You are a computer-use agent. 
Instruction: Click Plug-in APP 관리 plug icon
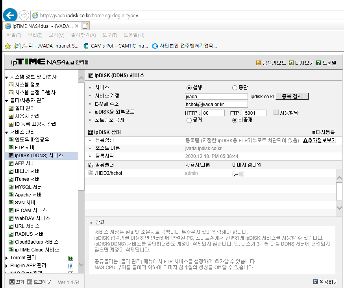[x=71, y=266]
